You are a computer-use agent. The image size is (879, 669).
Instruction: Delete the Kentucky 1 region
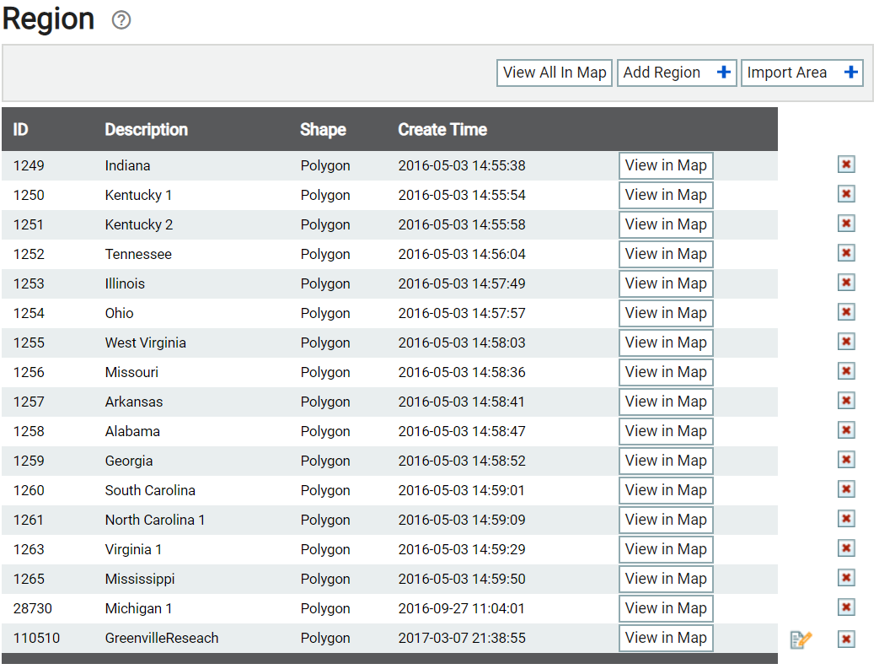[846, 194]
